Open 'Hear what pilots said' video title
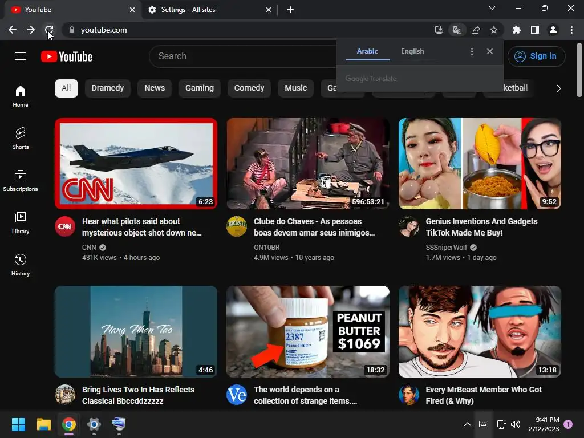The height and width of the screenshot is (438, 584). (x=142, y=227)
